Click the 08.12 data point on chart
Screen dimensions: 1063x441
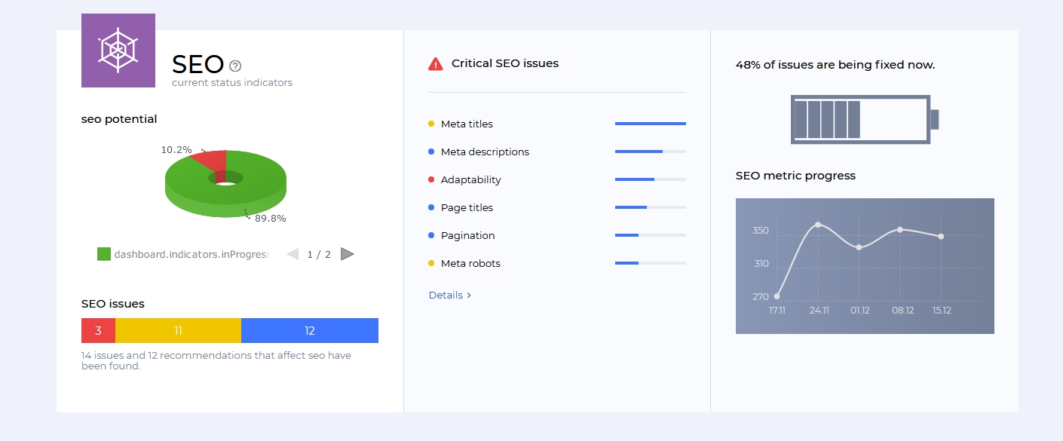(x=900, y=229)
